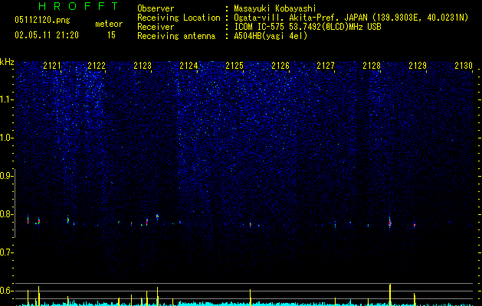Screen dimensions: 482x306
Task: Click the 0.9 kHz axis label
Action: 7,176
